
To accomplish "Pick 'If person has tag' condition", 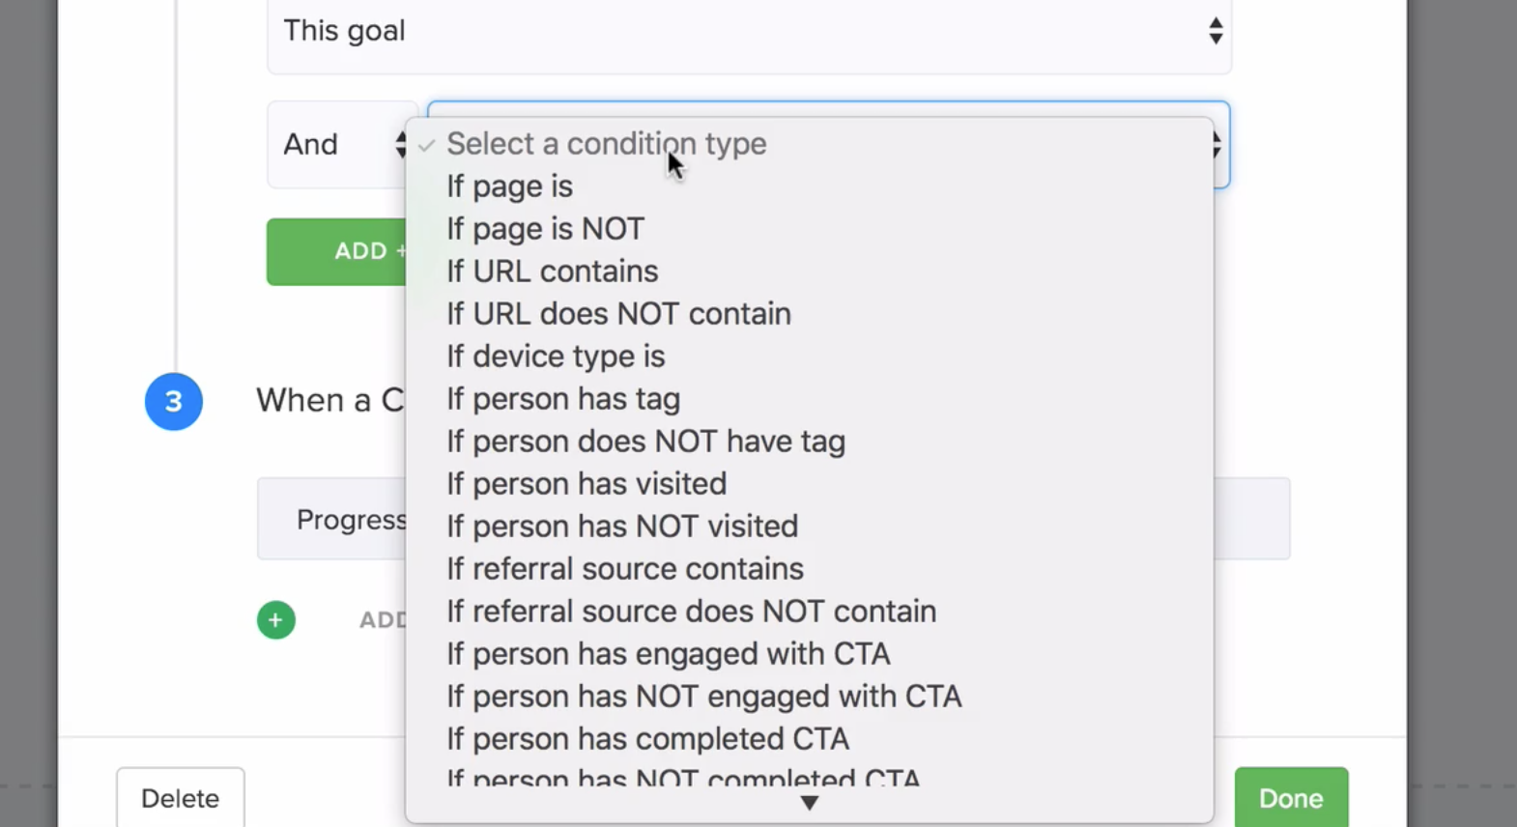I will point(563,399).
